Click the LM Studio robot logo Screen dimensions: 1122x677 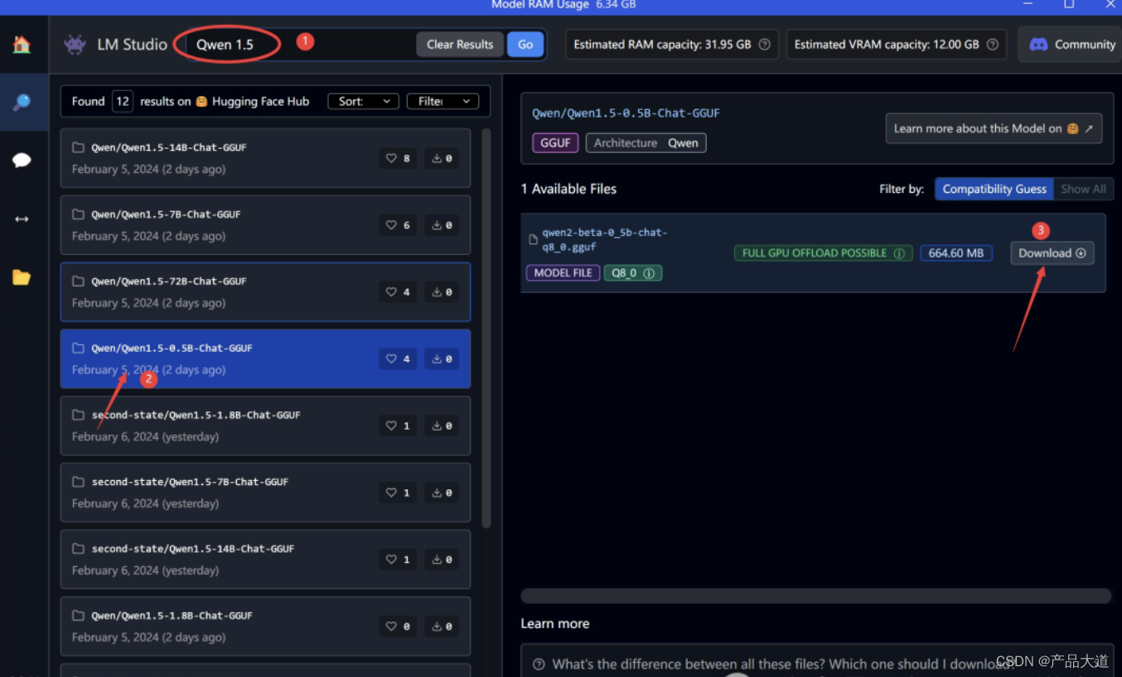(x=75, y=45)
